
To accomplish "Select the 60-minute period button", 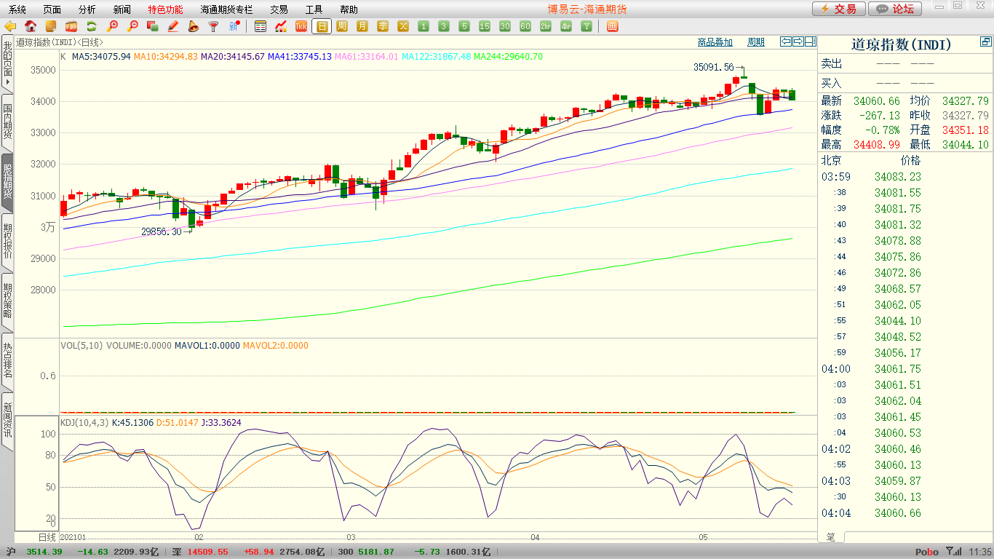I will click(x=525, y=27).
